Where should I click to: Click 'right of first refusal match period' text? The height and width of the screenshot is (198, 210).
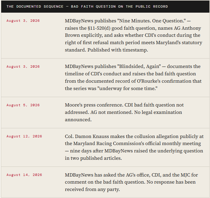(x=102, y=43)
